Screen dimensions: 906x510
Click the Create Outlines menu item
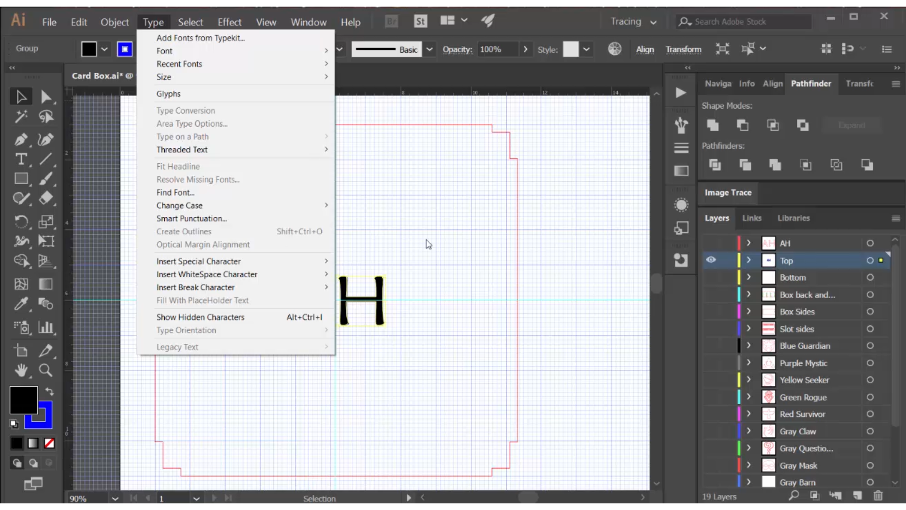[x=184, y=231]
